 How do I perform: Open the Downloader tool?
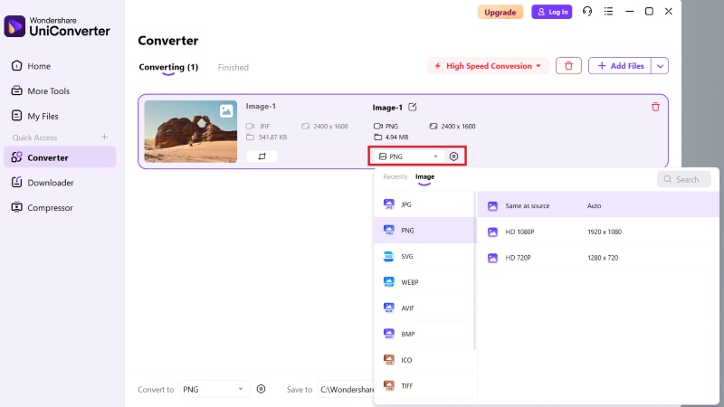pos(43,183)
